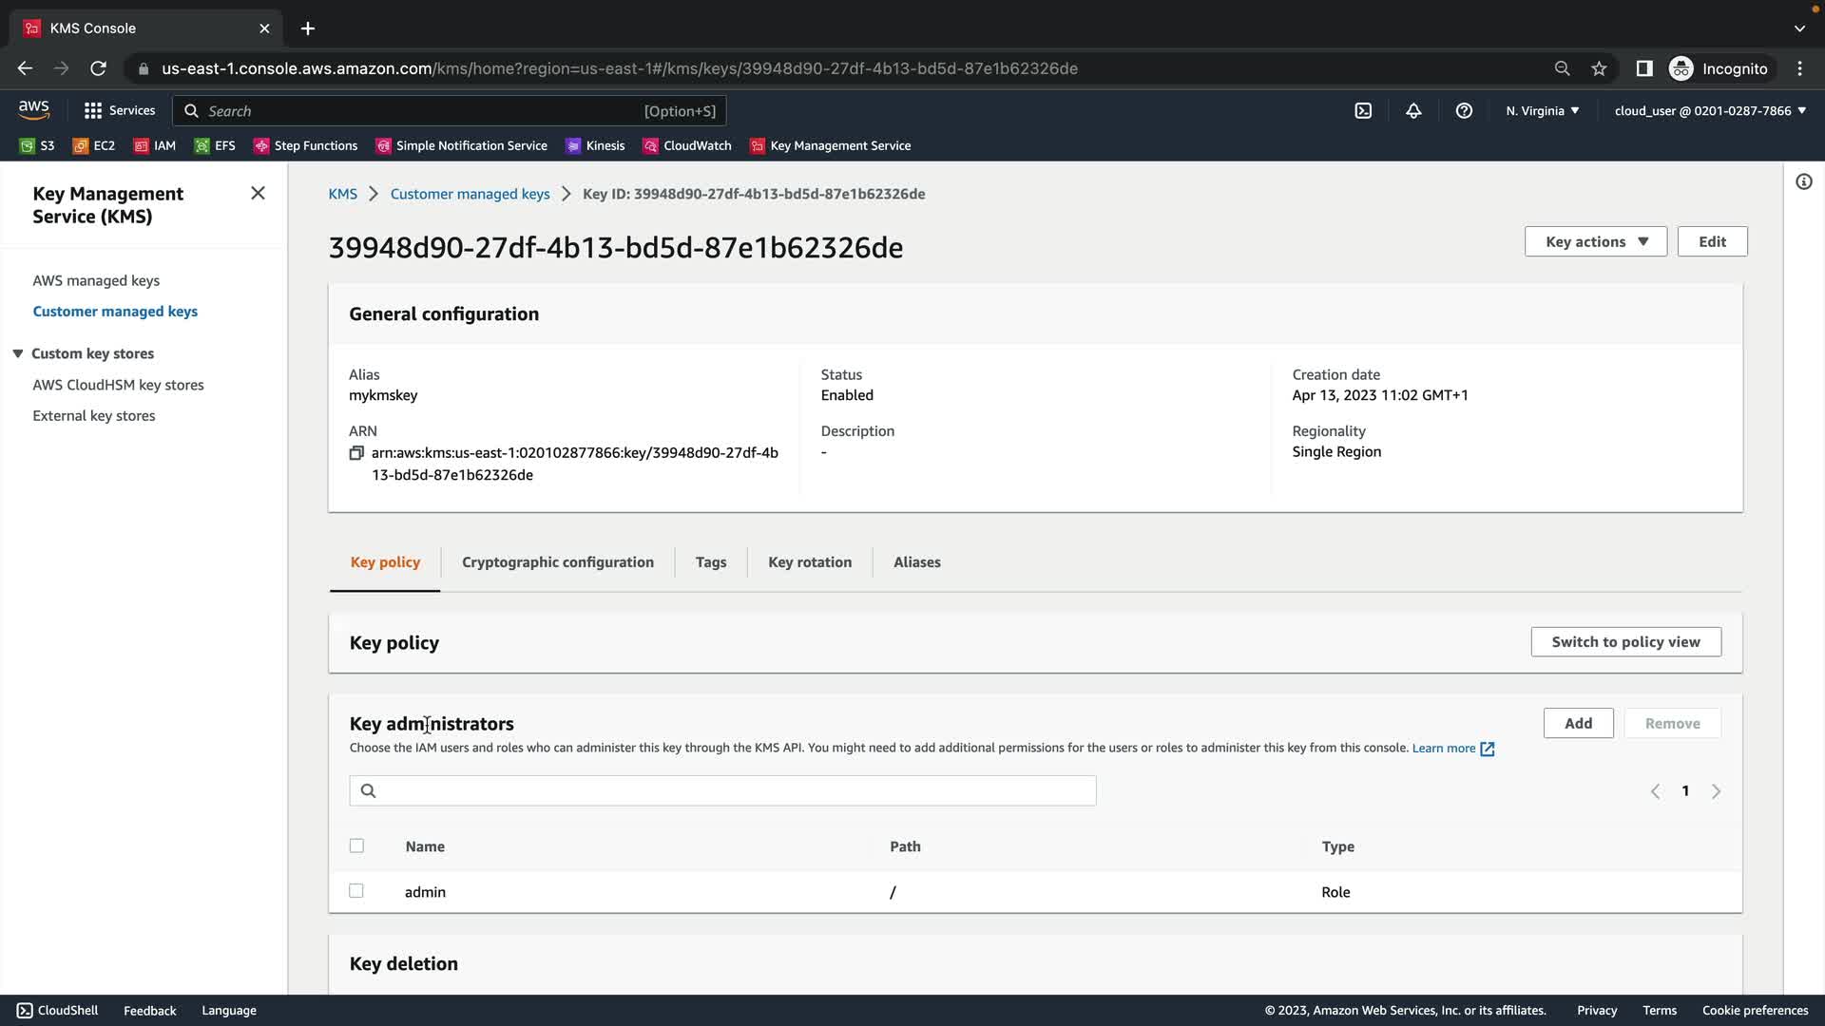Image resolution: width=1825 pixels, height=1026 pixels.
Task: Add a key administrator
Action: pyautogui.click(x=1578, y=724)
